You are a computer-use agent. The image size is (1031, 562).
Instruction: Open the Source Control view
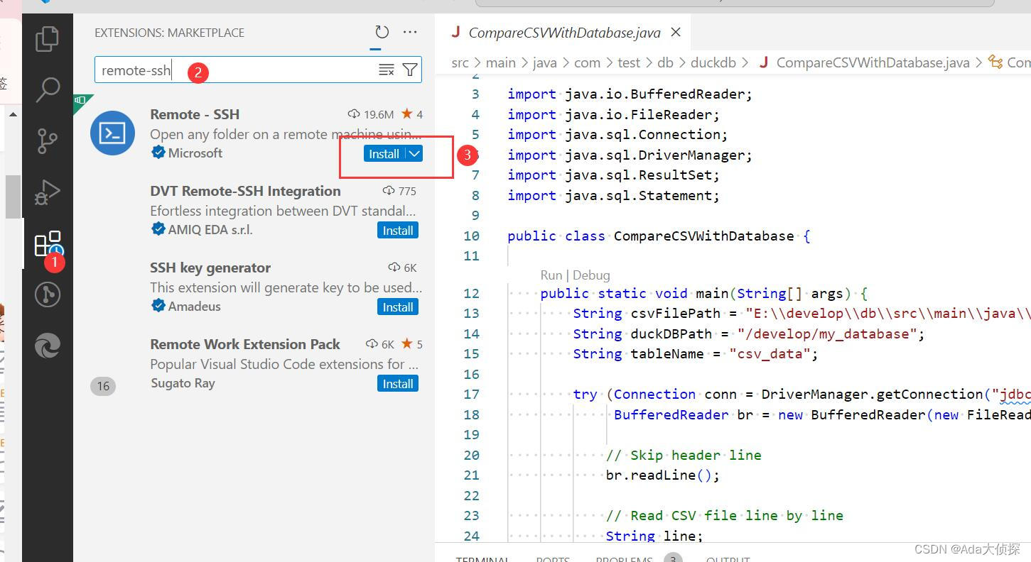tap(47, 140)
